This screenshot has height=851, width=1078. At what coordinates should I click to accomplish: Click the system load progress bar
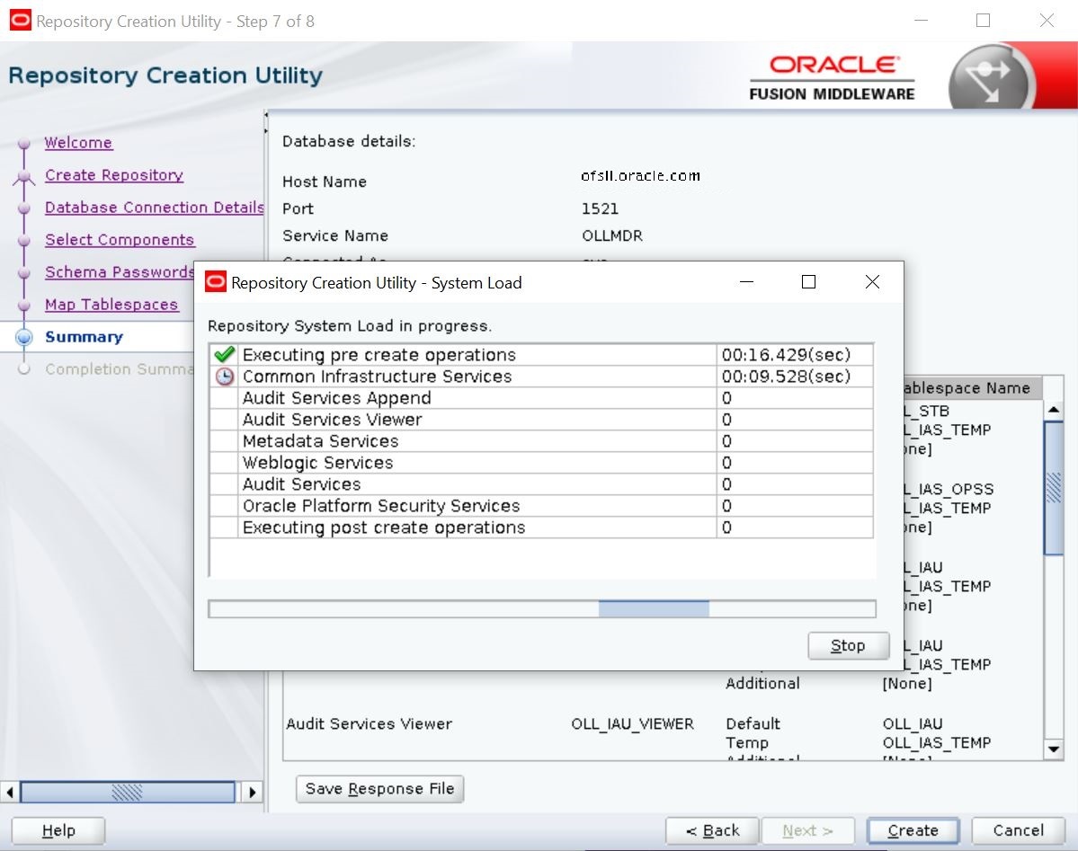click(541, 609)
